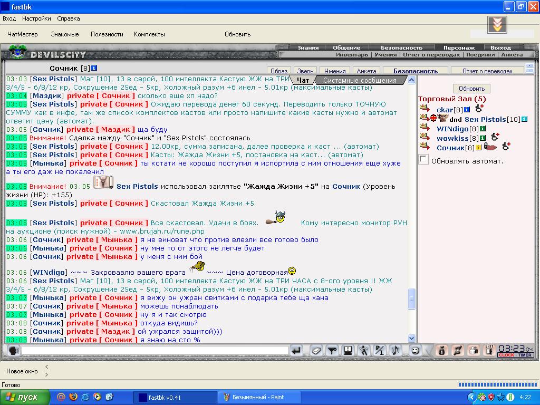Click the пуск Start button
Image resolution: width=540 pixels, height=405 pixels.
(24, 397)
